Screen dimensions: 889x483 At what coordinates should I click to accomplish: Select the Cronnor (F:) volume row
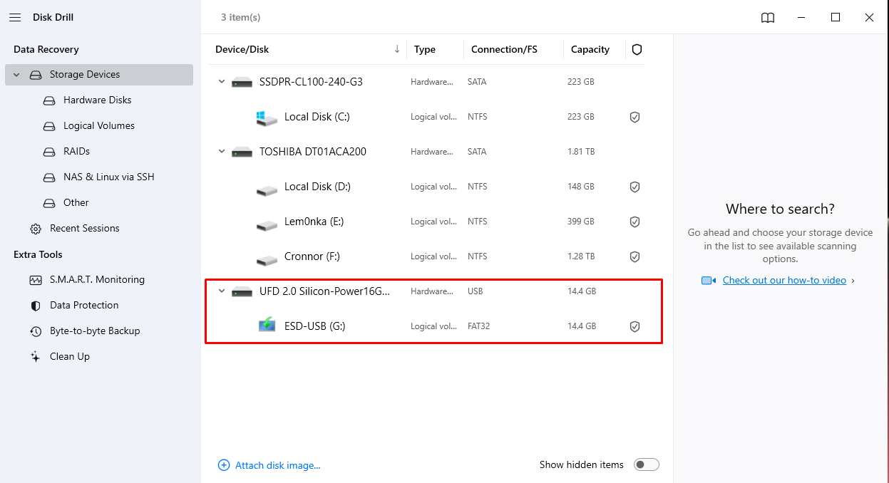[x=426, y=256]
